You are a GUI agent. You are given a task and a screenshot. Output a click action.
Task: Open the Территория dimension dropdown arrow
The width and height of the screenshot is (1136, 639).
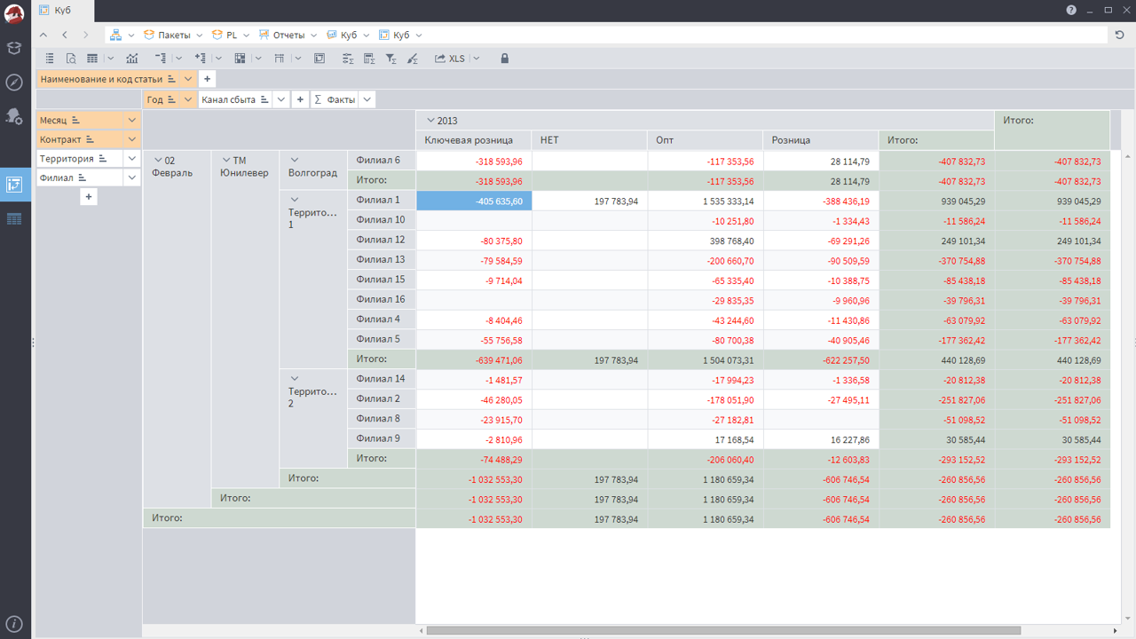coord(131,159)
